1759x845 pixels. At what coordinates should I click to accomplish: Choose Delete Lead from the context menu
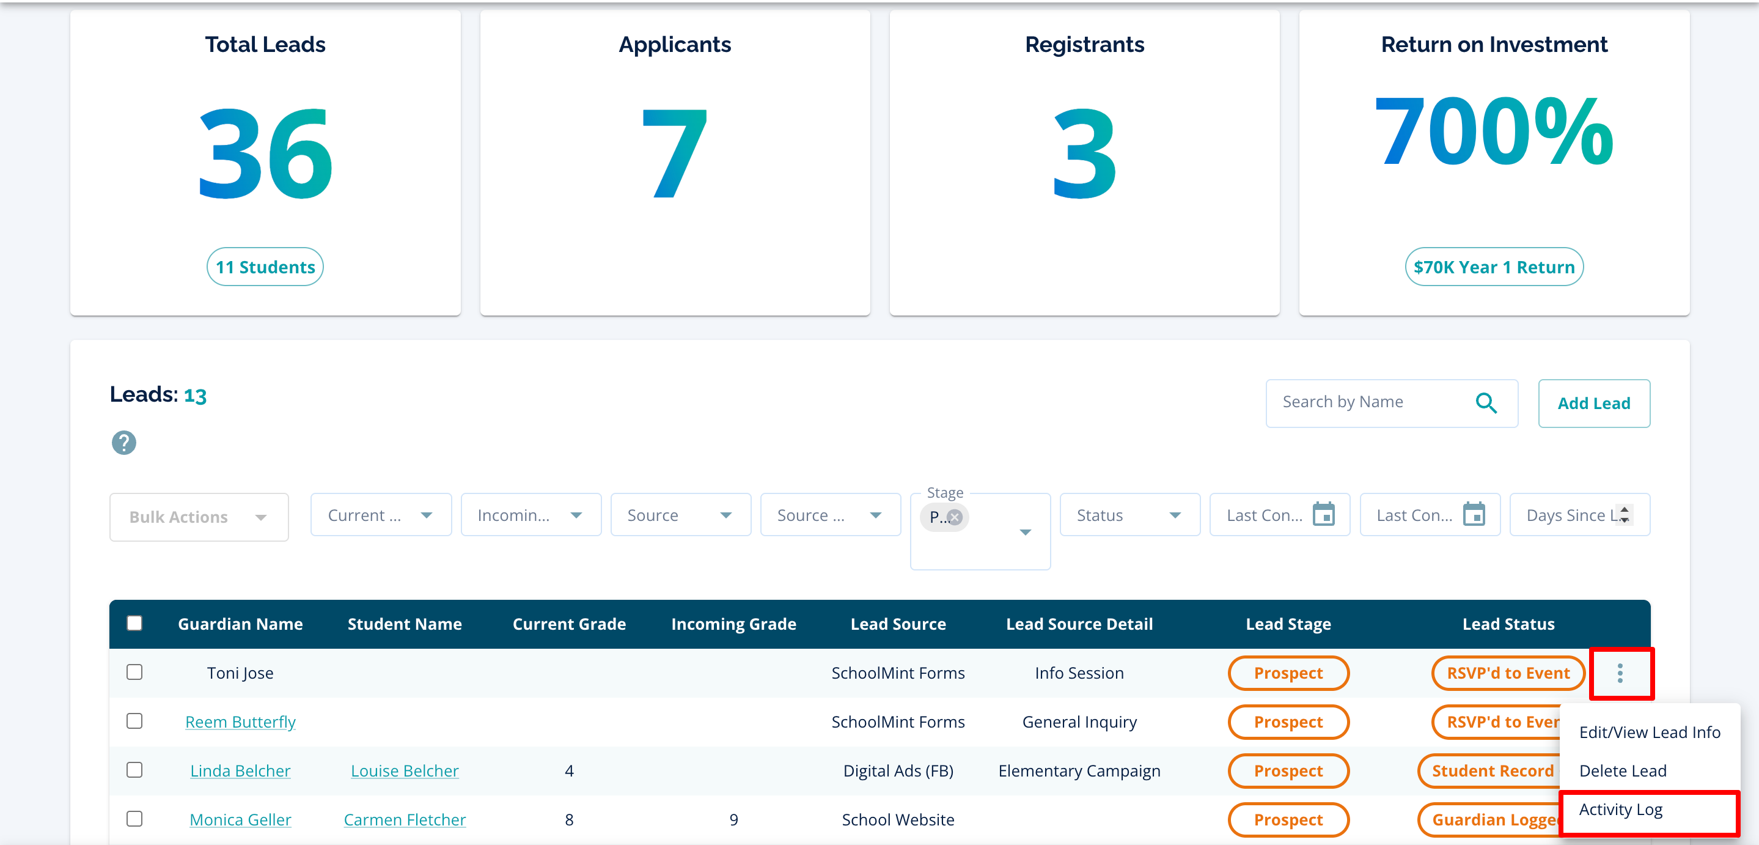(1623, 770)
